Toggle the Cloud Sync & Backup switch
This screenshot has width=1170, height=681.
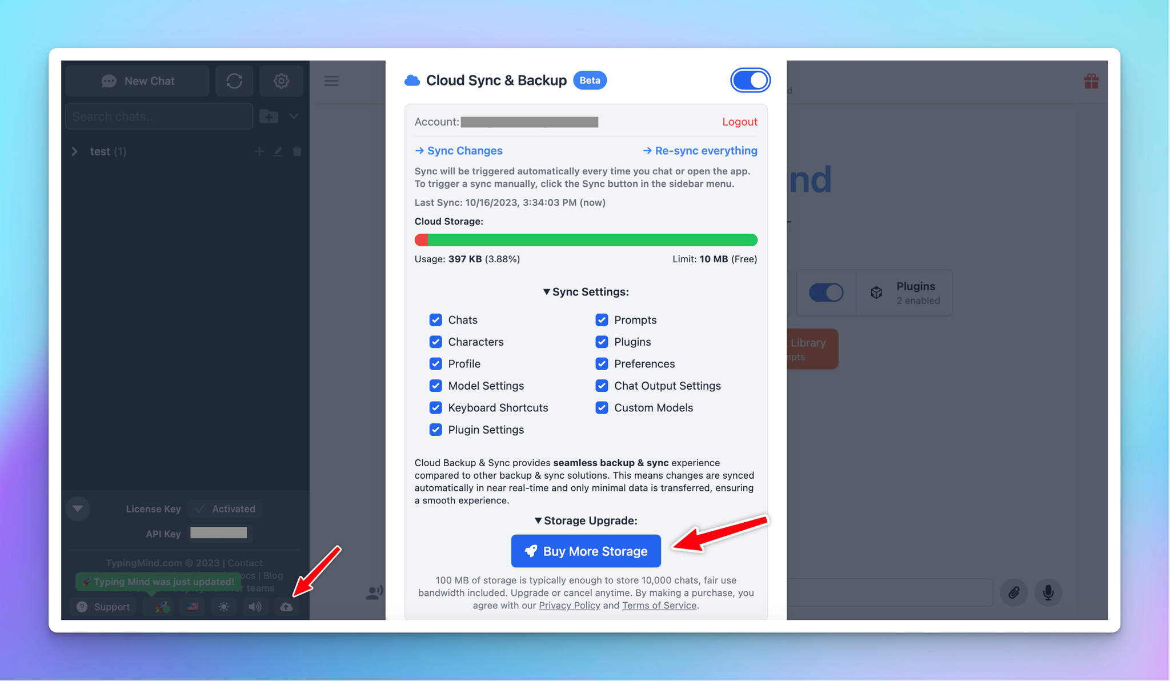[748, 79]
